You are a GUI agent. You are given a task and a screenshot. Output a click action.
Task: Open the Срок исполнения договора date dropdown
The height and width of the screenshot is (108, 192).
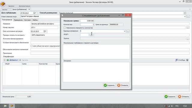pyautogui.click(x=45, y=31)
